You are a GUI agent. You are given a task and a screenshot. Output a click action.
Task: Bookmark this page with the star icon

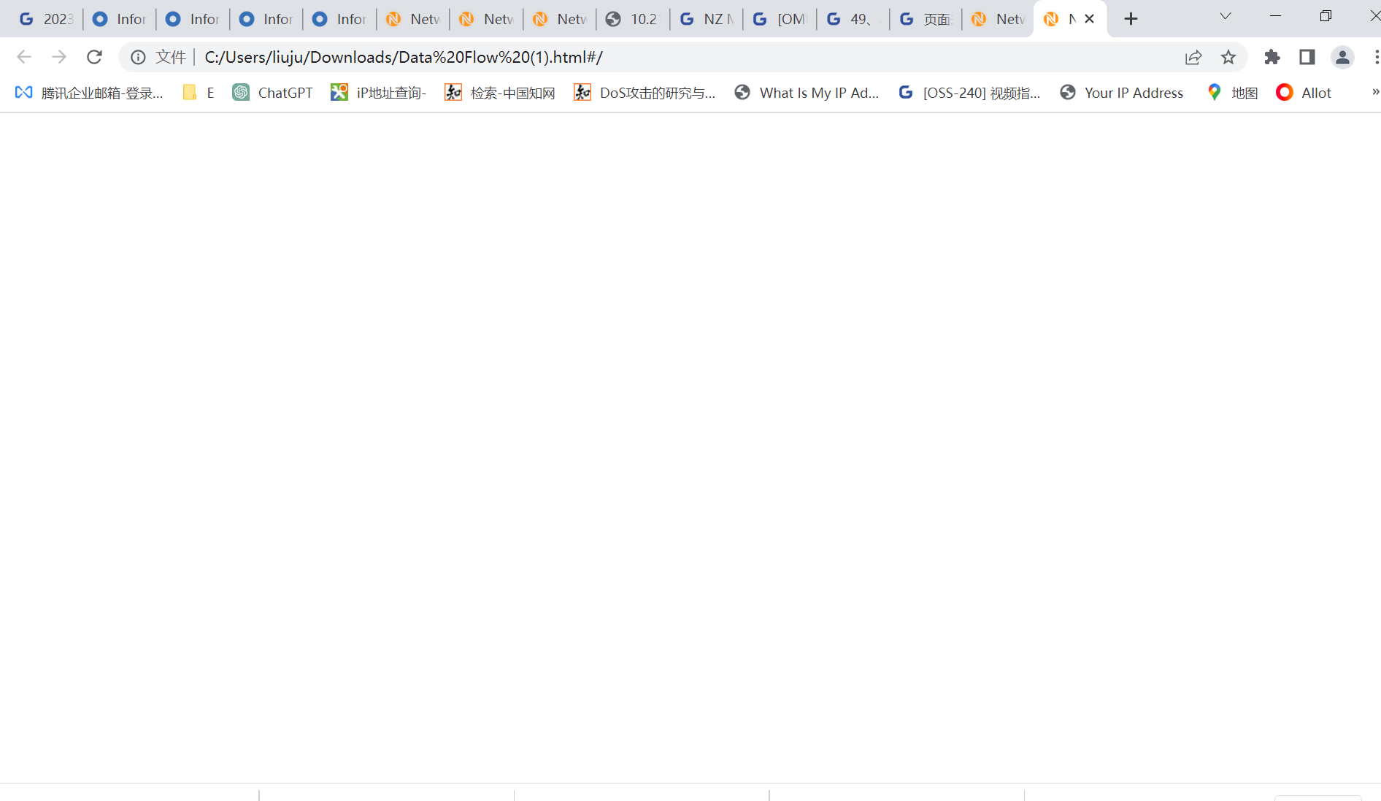click(x=1228, y=57)
